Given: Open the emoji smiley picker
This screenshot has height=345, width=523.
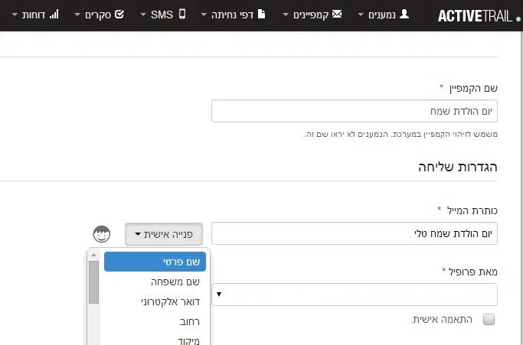Looking at the screenshot, I should coord(103,234).
